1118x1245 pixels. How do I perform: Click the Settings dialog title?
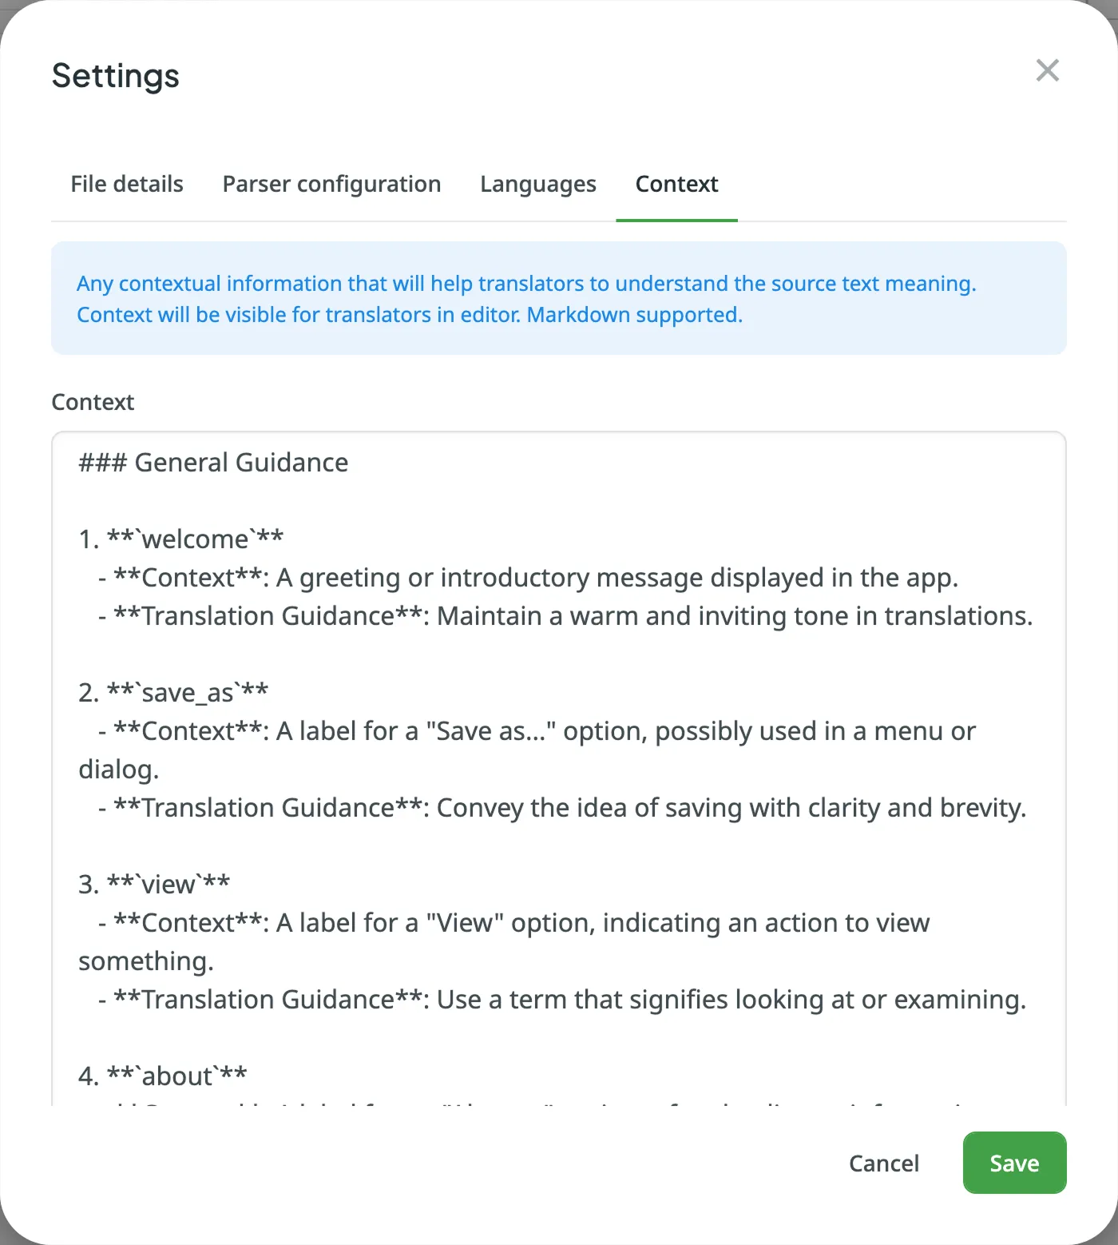(115, 75)
